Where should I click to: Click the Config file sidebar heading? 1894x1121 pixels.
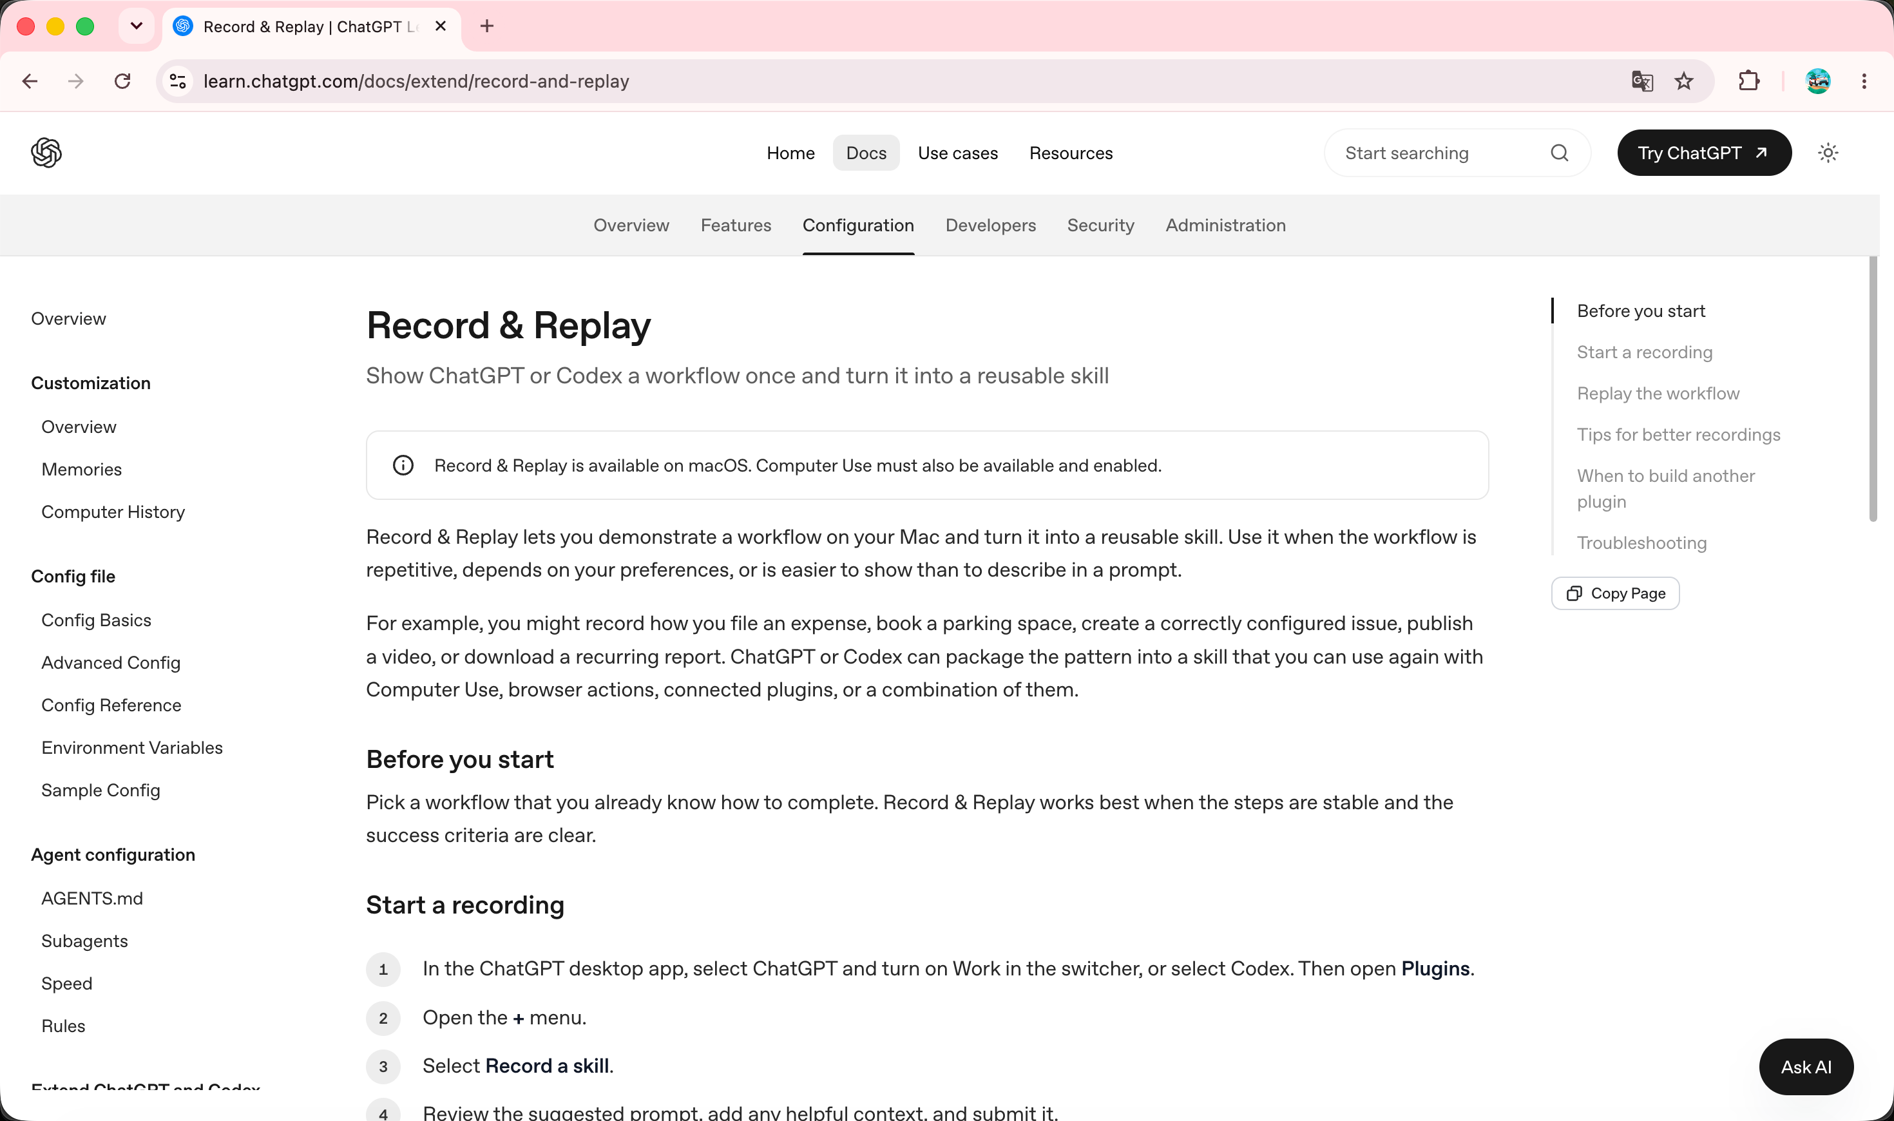coord(73,577)
